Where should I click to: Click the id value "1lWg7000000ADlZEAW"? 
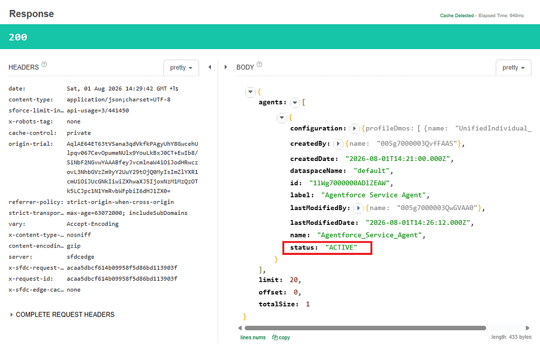point(349,183)
